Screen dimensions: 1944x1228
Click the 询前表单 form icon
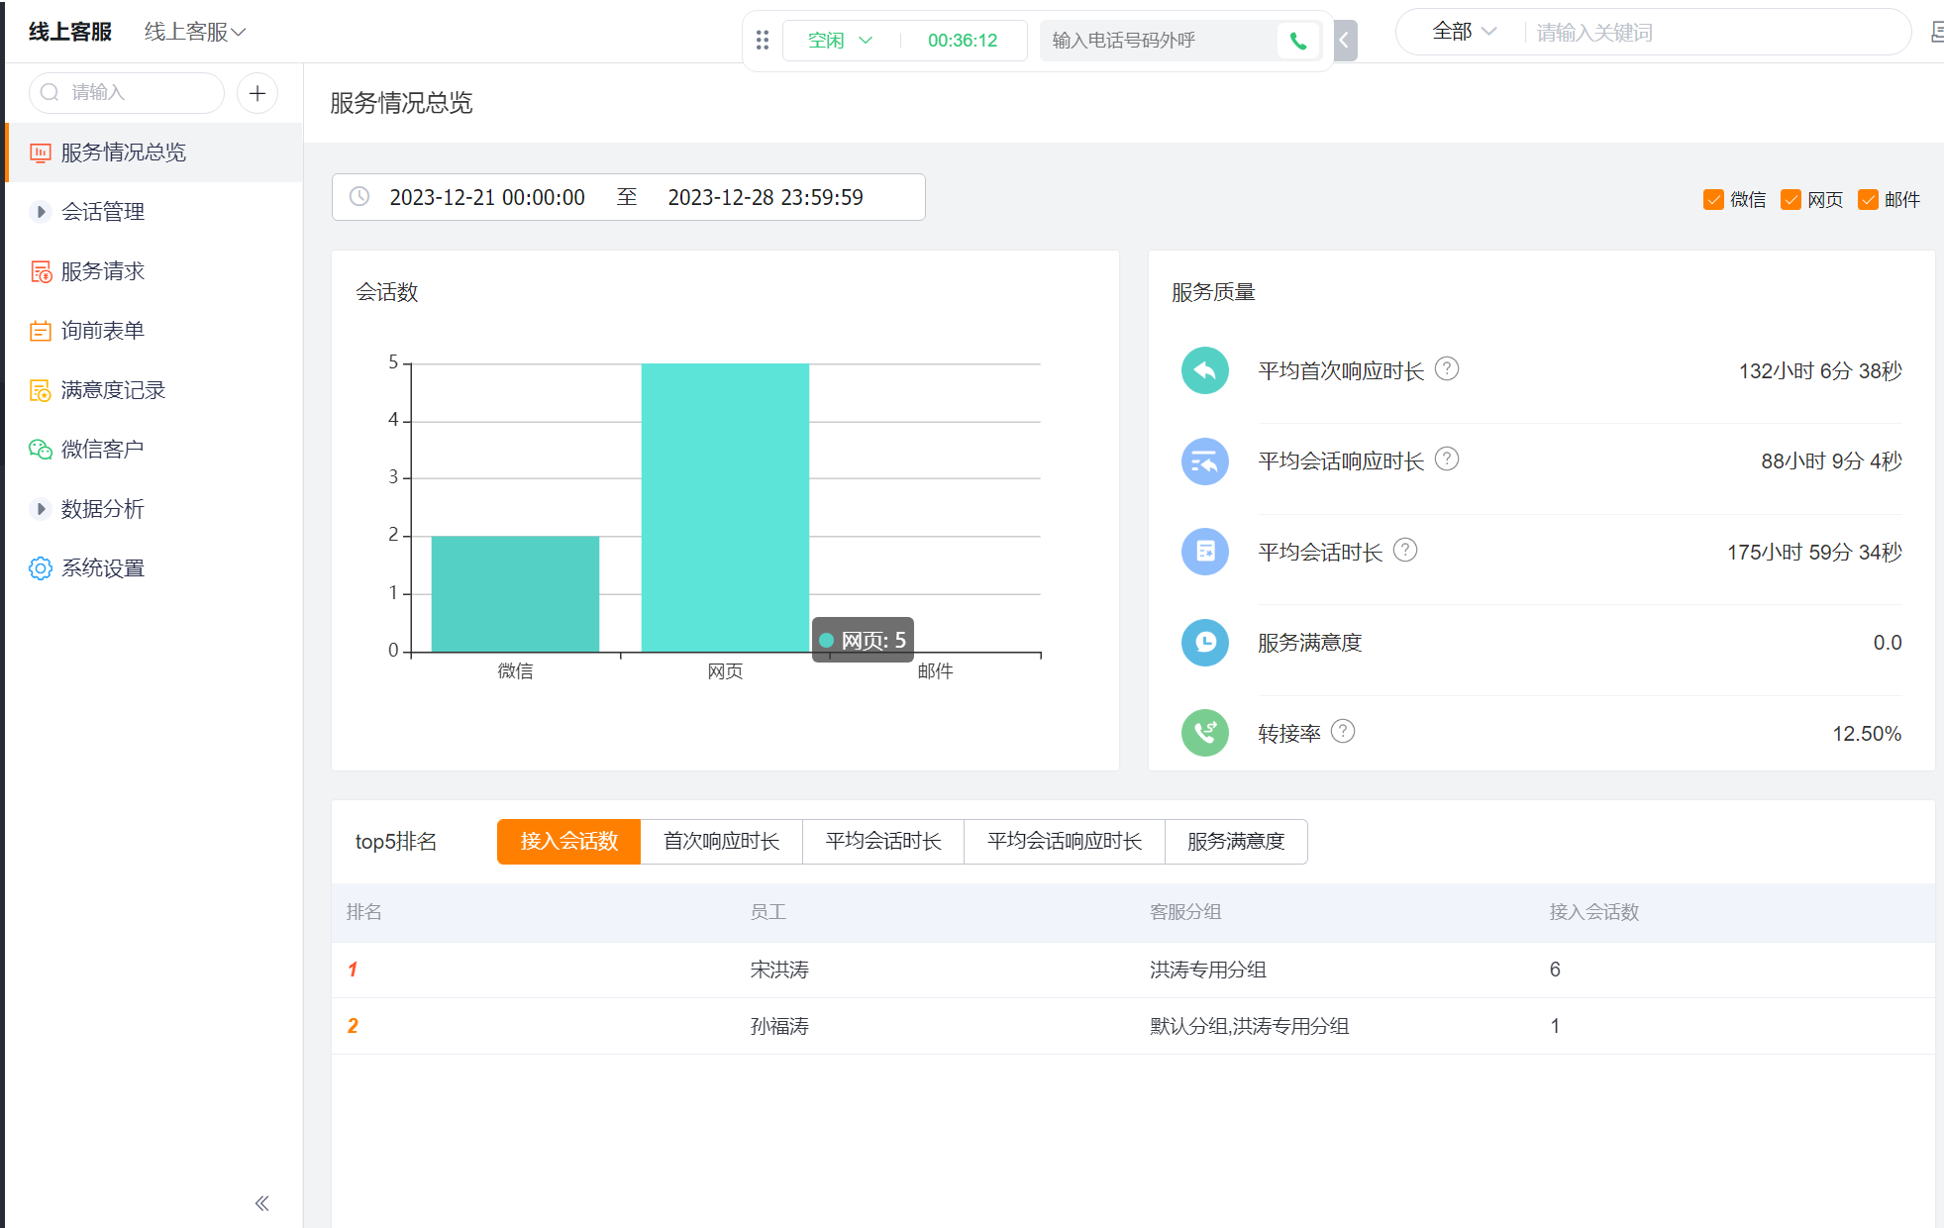pyautogui.click(x=41, y=331)
